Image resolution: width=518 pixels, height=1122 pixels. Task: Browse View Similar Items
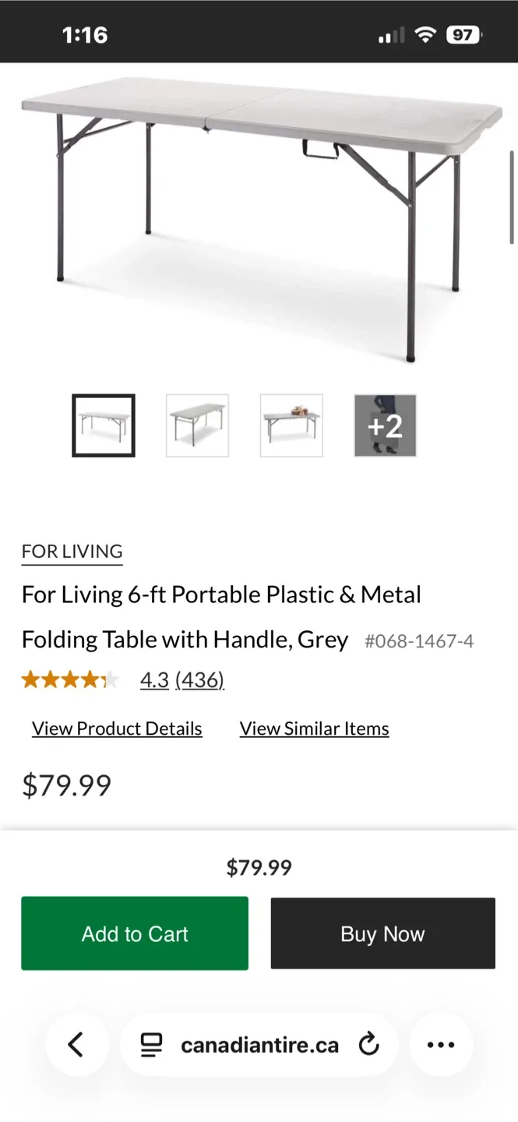coord(314,728)
